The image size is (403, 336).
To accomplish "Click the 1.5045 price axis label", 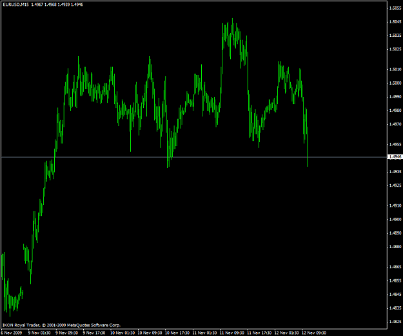I will [x=395, y=22].
